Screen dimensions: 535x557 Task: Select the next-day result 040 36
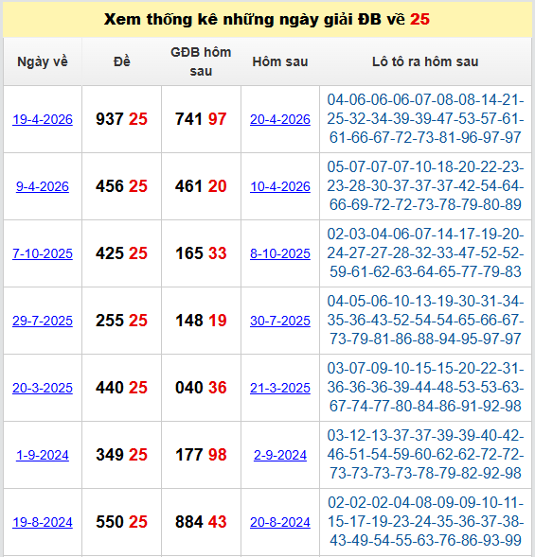click(x=201, y=388)
